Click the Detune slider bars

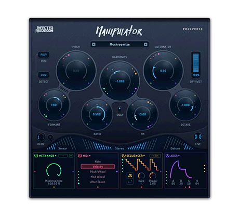178,143
